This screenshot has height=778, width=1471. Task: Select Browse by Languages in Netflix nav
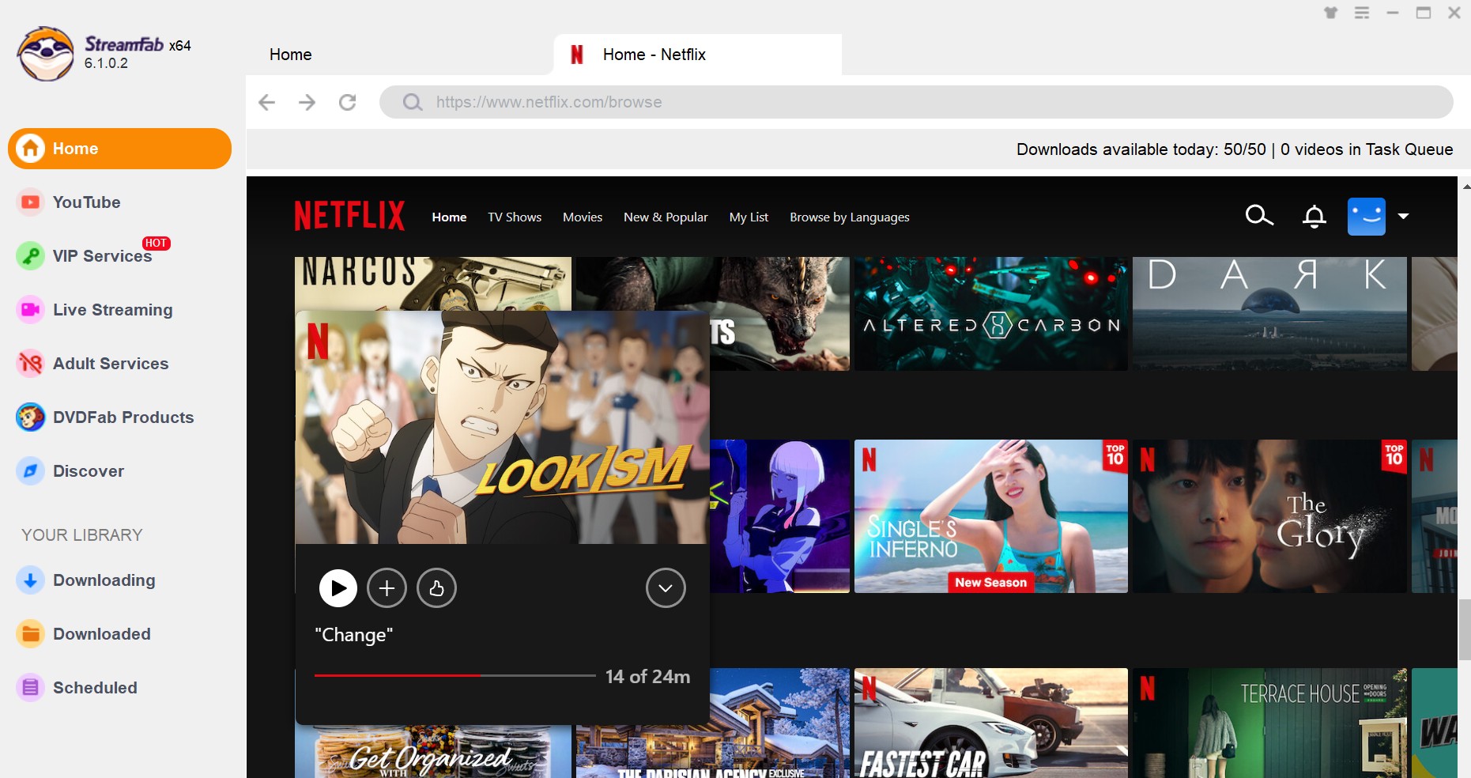(x=849, y=217)
